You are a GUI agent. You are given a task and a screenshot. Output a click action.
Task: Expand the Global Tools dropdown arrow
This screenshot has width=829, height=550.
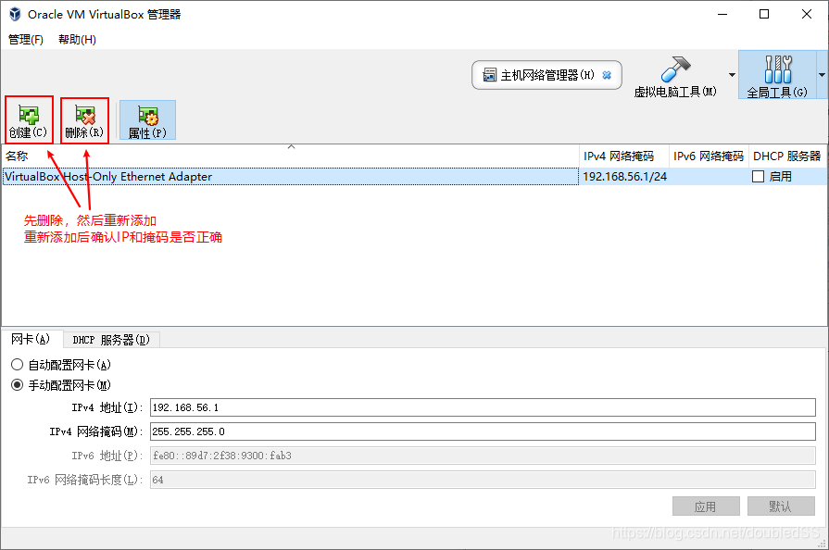[x=823, y=75]
